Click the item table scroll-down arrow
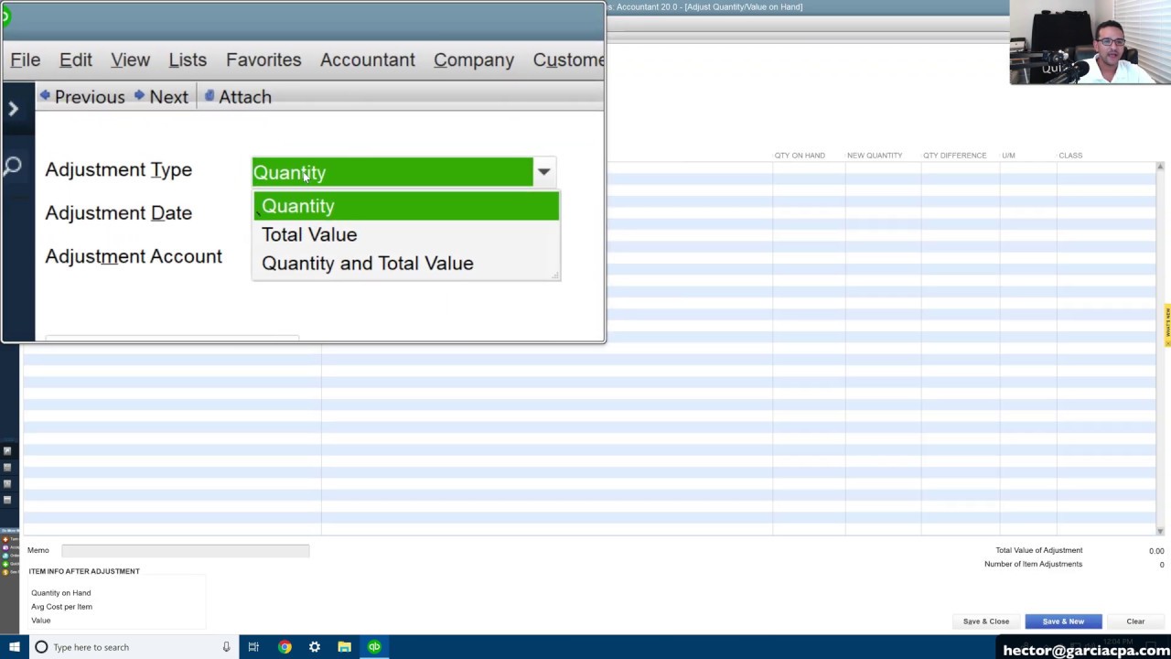The height and width of the screenshot is (659, 1171). pos(1160,531)
